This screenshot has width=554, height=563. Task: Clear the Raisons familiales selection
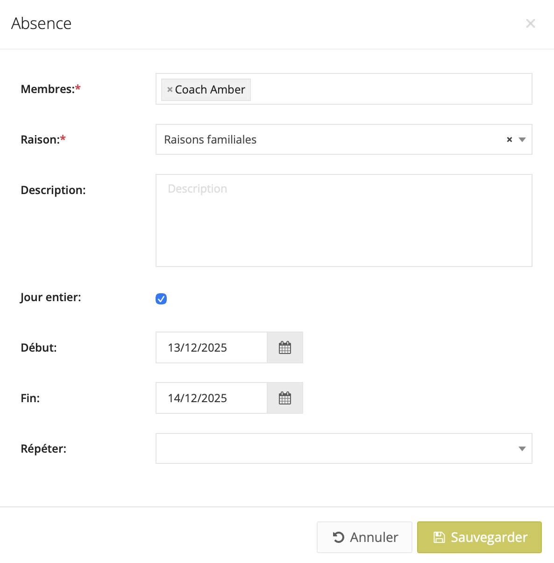pyautogui.click(x=509, y=139)
